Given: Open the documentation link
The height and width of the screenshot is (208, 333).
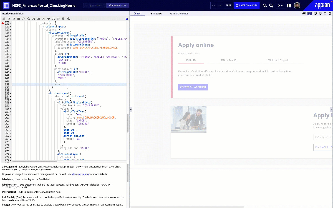Looking at the screenshot, I should pyautogui.click(x=80, y=174).
